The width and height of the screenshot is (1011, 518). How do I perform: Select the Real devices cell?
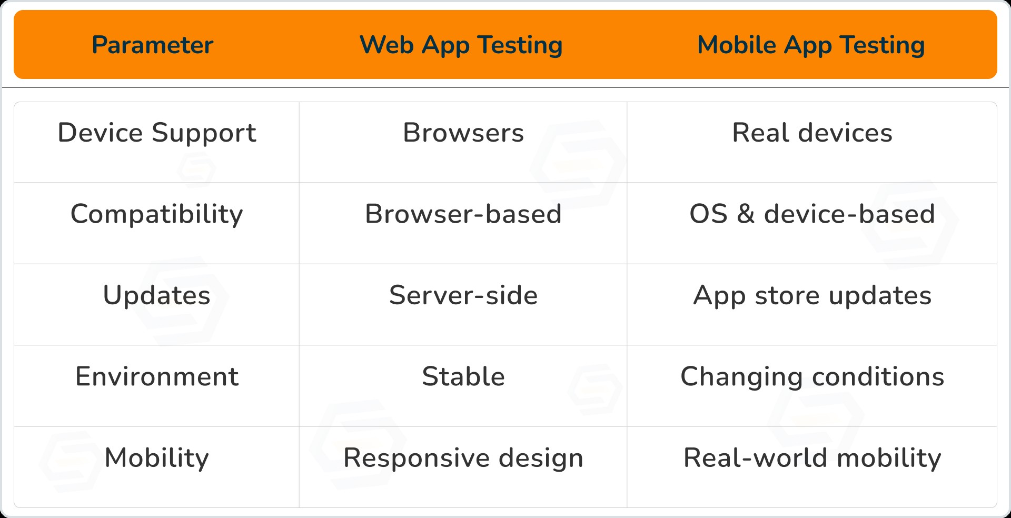point(812,133)
